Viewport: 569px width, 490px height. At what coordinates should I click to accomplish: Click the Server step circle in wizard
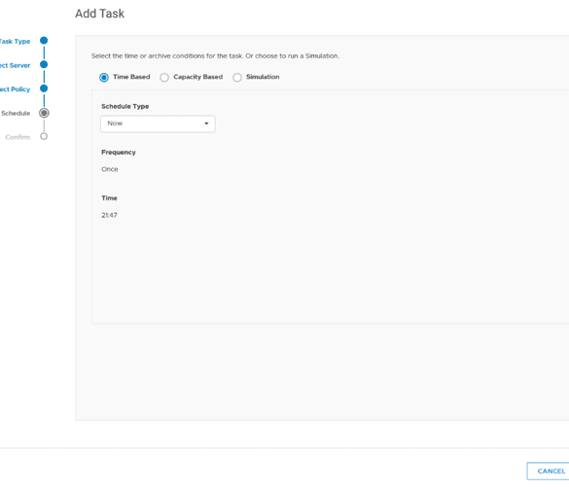click(x=44, y=64)
